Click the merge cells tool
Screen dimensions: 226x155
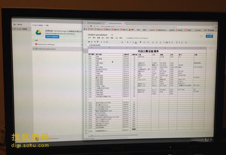coord(148,42)
